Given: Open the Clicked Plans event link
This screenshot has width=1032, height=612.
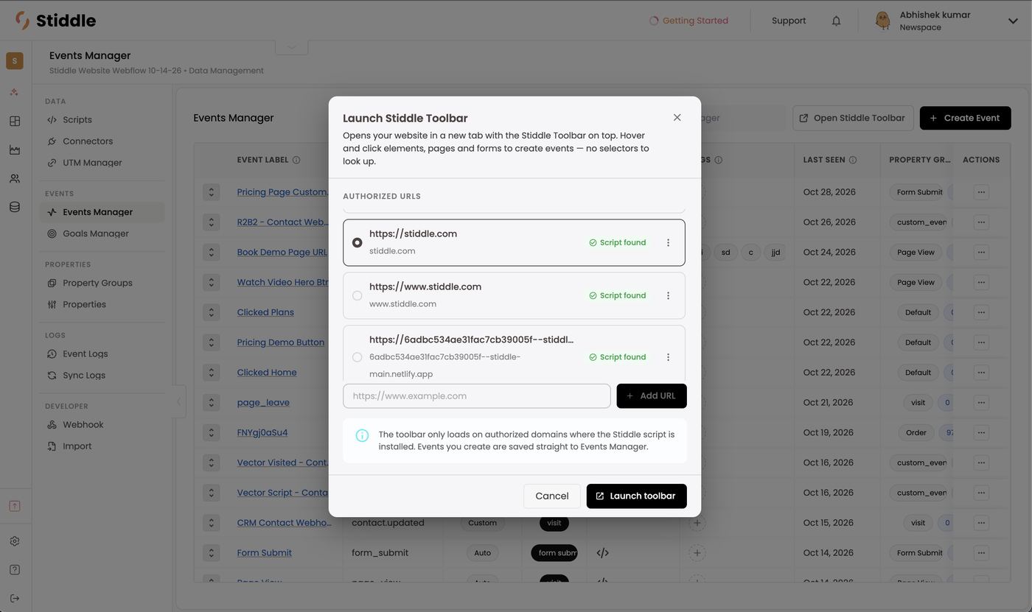Looking at the screenshot, I should click(265, 312).
